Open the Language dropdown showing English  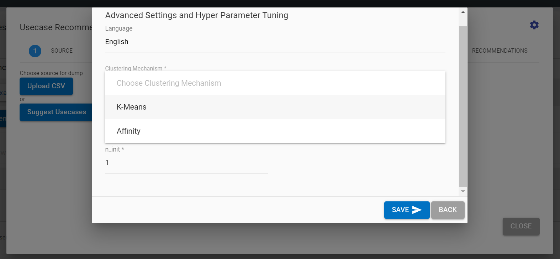275,42
